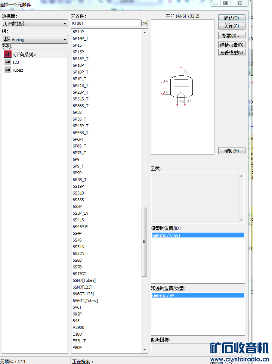Viewport: 272px width, 364px height.
Task: Select 6SN7[Tubez] in the component list
Action: pos(84,280)
